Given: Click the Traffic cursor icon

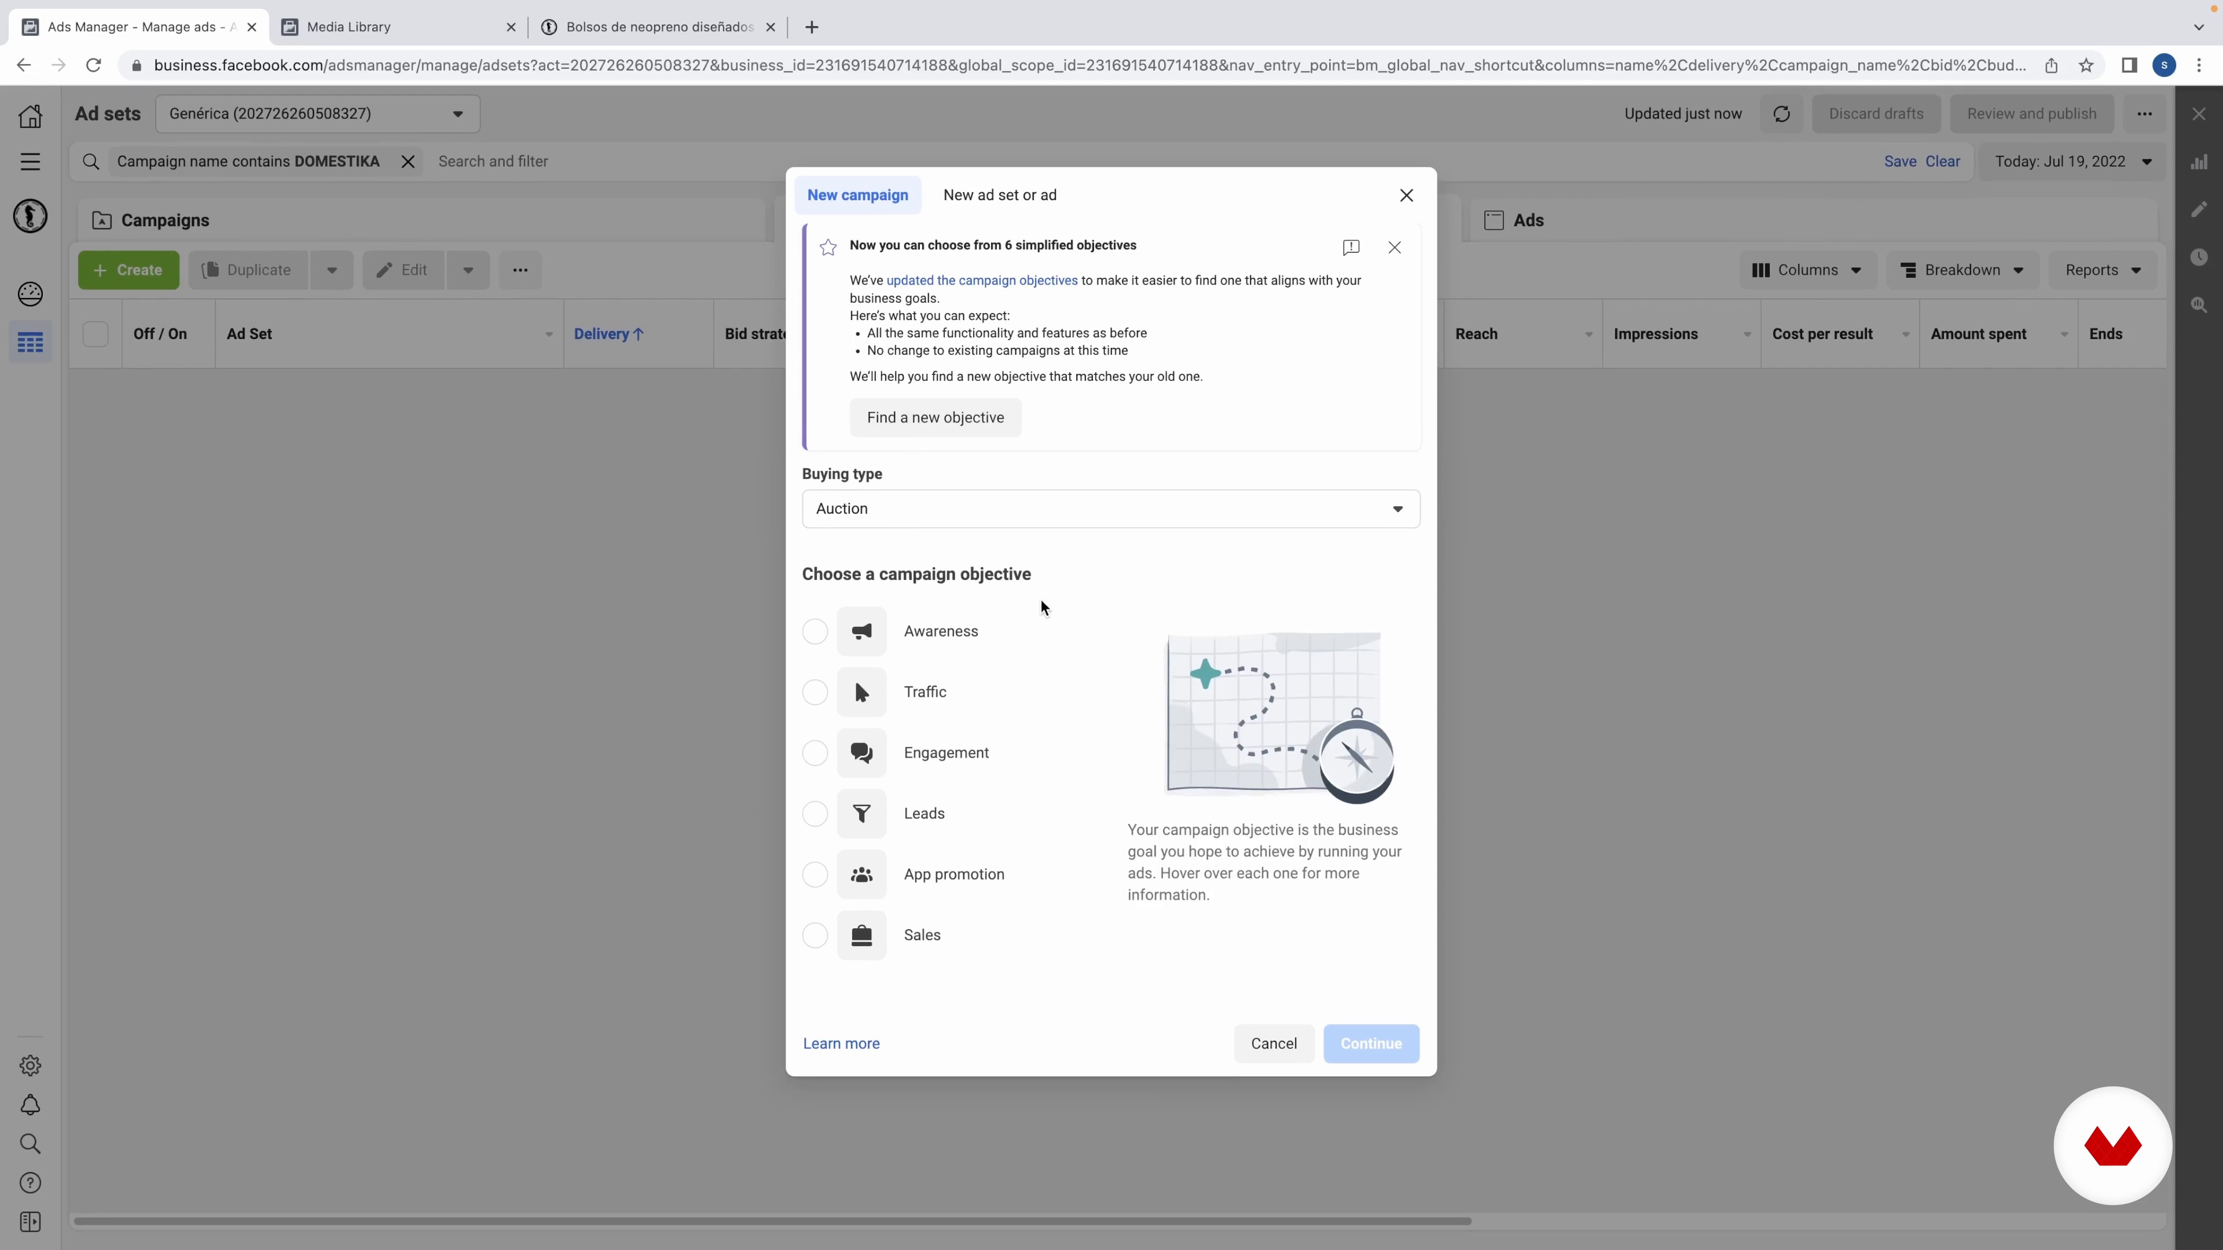Looking at the screenshot, I should 861,692.
